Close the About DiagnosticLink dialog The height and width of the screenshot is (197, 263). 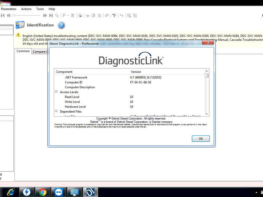[208, 42]
